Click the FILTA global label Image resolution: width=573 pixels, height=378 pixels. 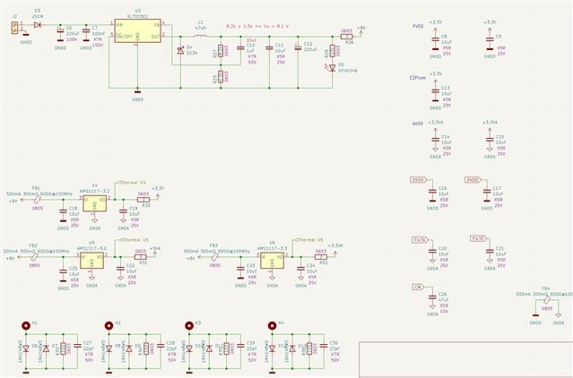tap(421, 240)
